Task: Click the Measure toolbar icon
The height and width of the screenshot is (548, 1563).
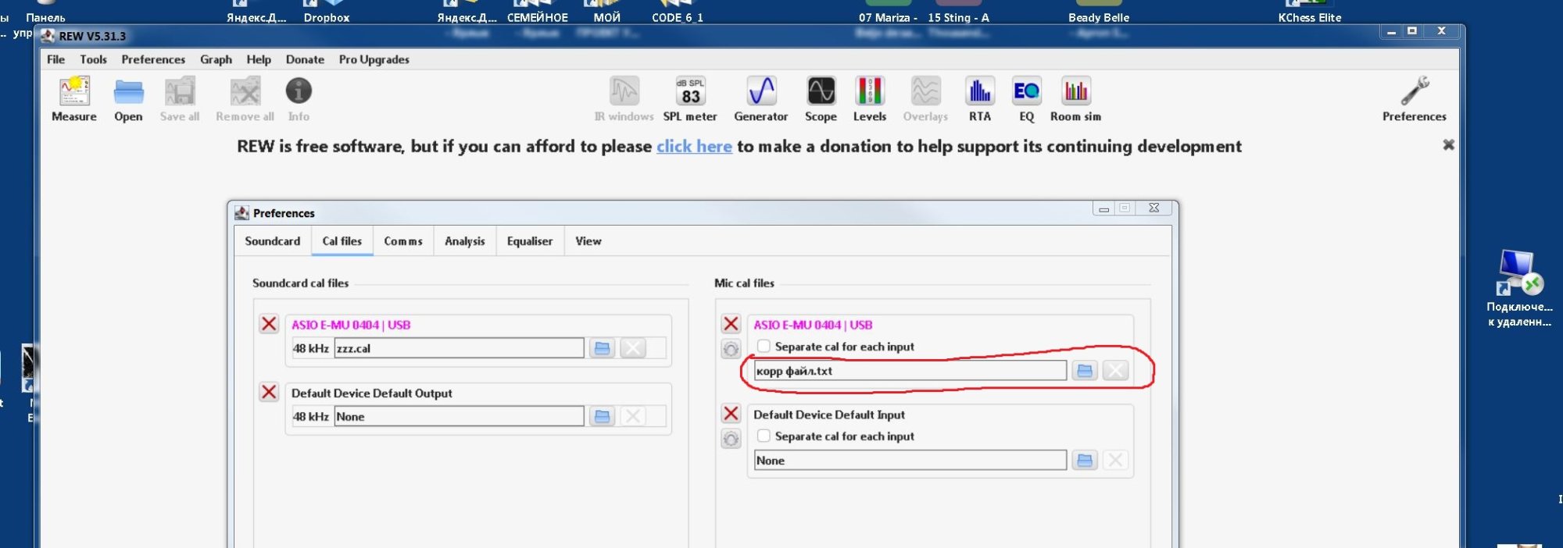Action: [74, 99]
